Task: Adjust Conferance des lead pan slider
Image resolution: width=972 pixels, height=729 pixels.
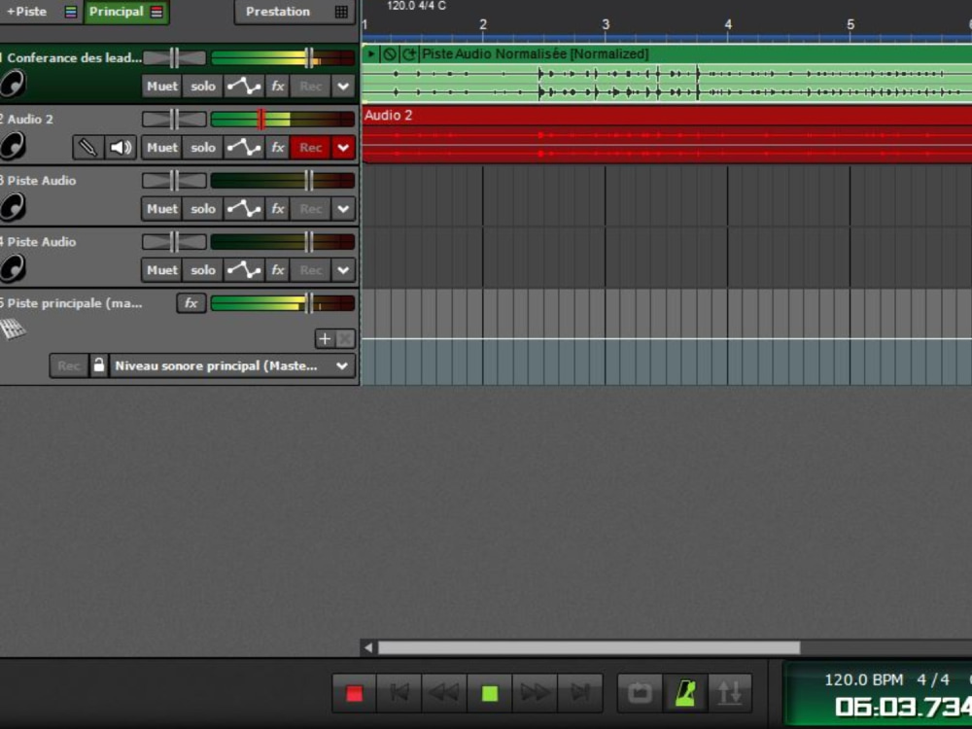Action: pos(174,58)
